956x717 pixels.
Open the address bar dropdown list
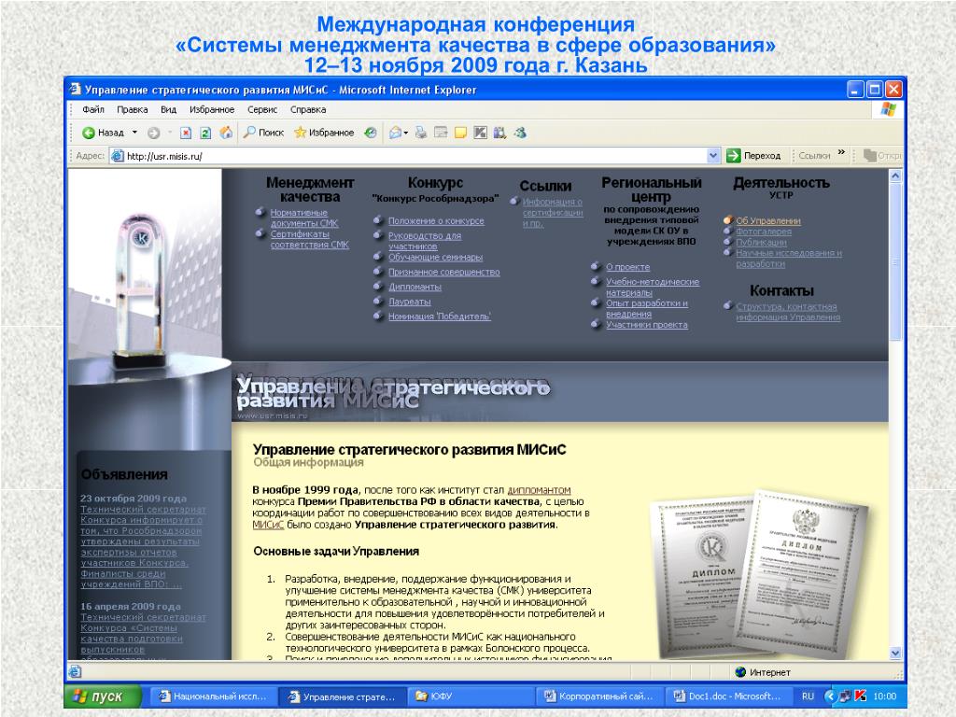click(713, 156)
